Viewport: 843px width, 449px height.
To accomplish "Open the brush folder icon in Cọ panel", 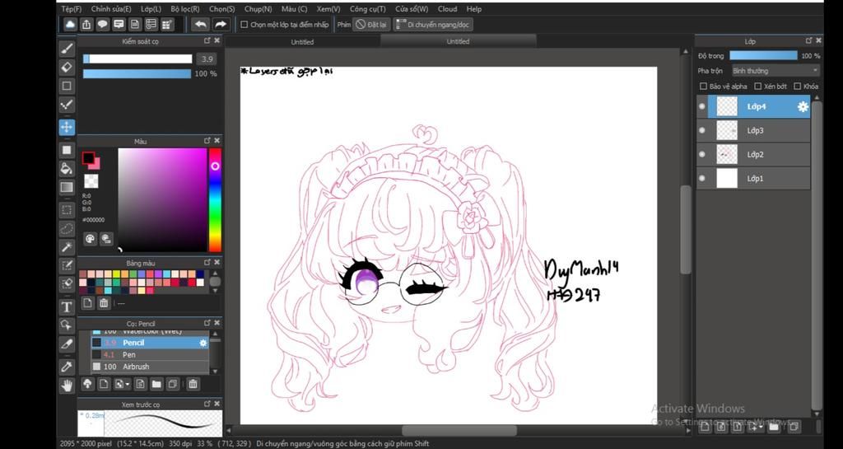I will 156,384.
